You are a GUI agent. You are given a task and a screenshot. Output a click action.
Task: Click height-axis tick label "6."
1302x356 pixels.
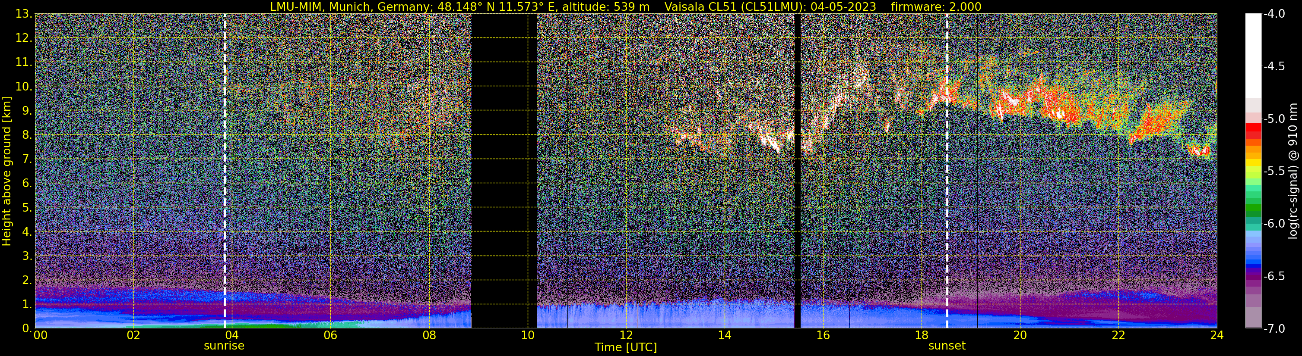(27, 183)
